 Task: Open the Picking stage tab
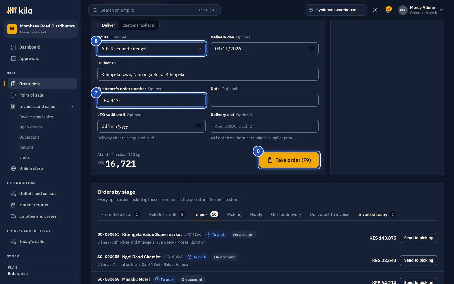click(x=234, y=214)
